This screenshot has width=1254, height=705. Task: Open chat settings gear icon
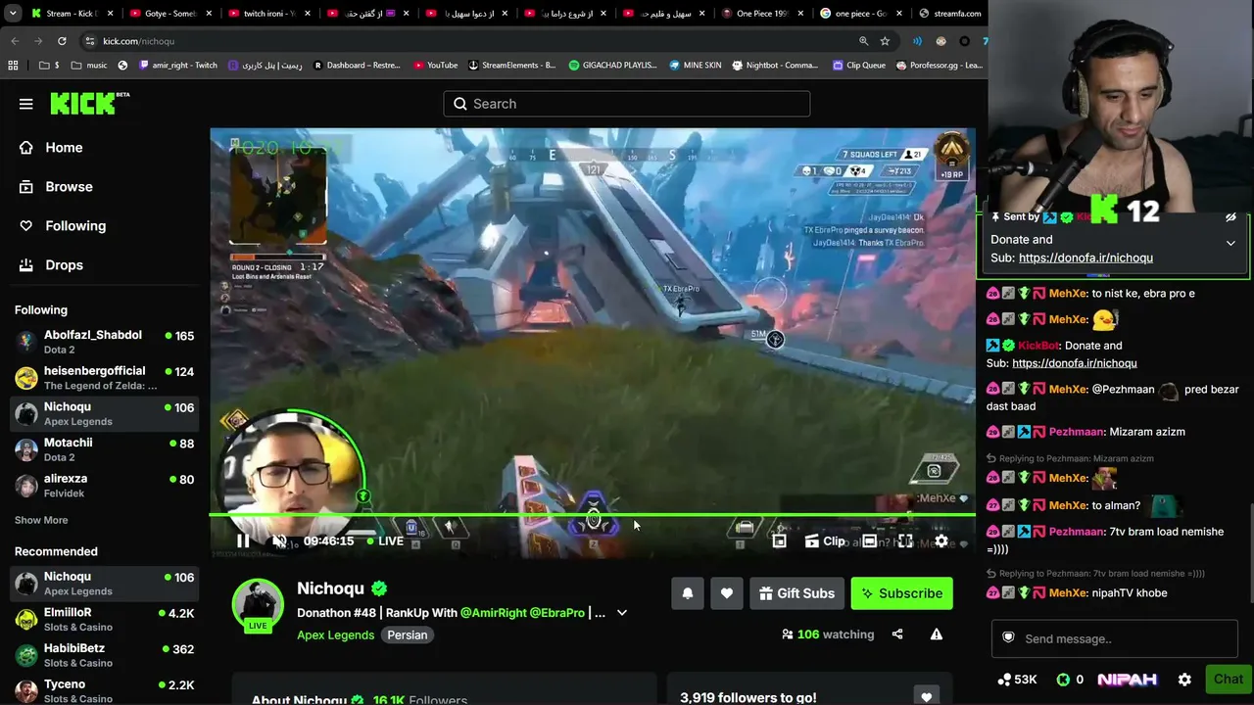1184,680
